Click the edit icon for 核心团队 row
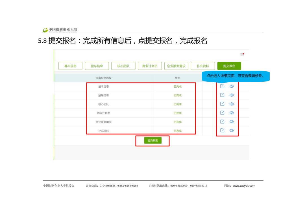The height and width of the screenshot is (216, 305). point(222,104)
